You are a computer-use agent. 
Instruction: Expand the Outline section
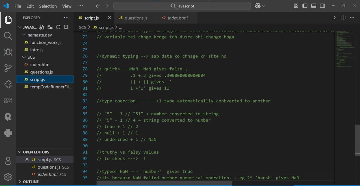point(20,182)
